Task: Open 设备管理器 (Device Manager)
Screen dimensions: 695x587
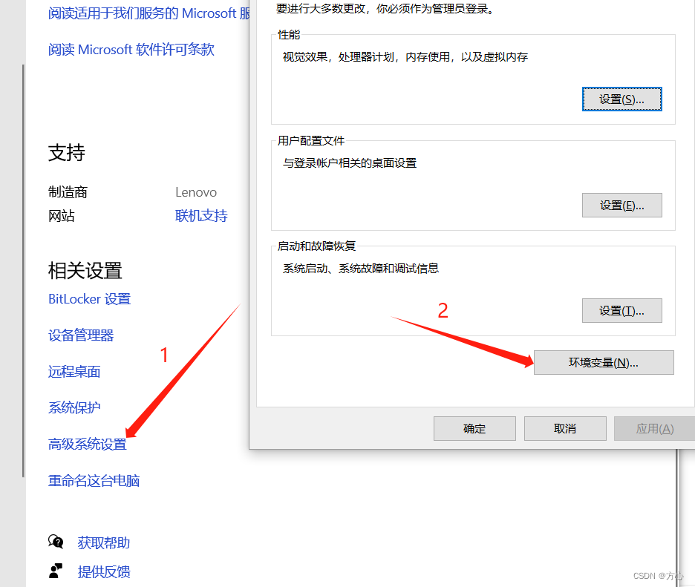Action: (80, 335)
